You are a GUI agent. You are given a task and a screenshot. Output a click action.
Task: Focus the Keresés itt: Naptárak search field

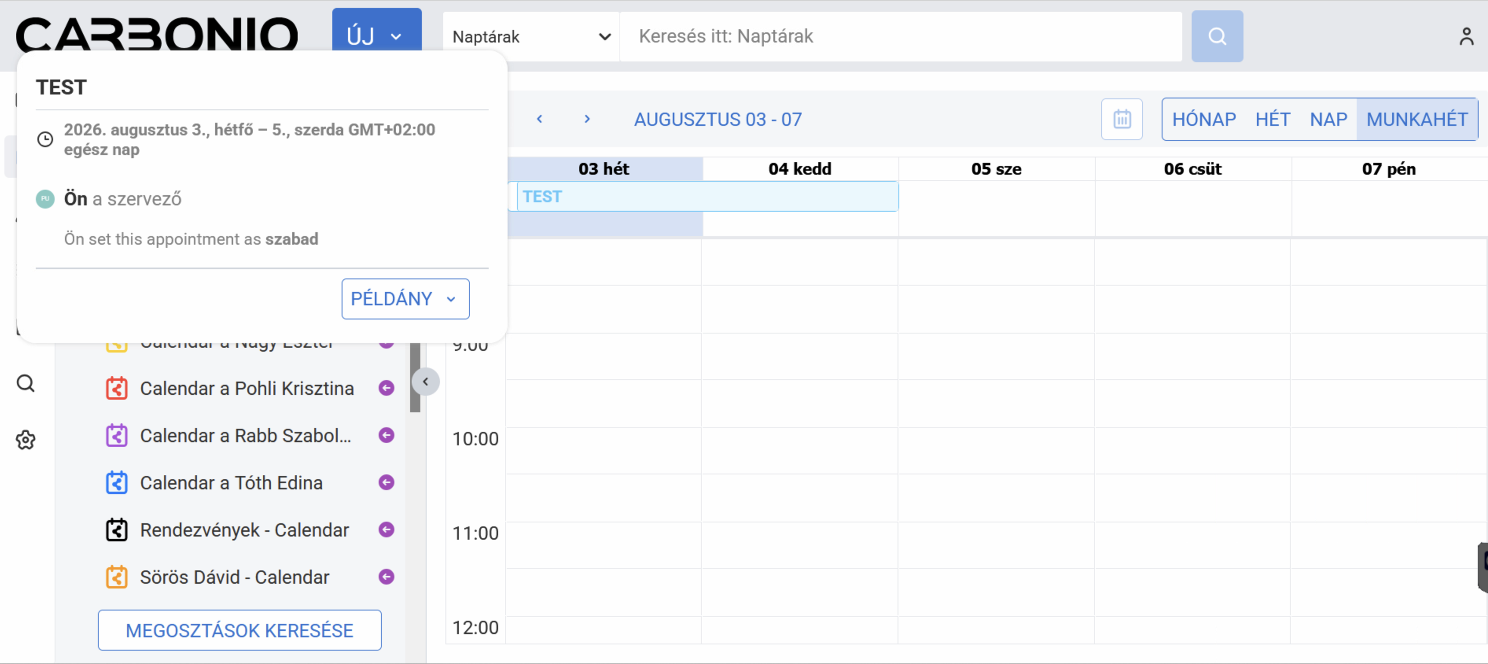point(901,36)
